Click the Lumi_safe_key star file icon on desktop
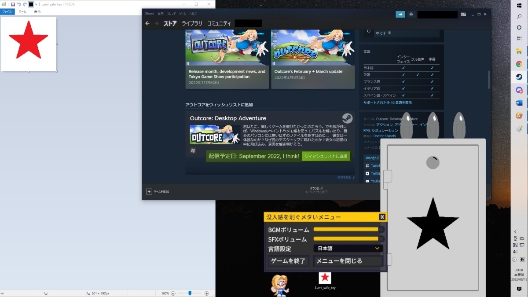The image size is (528, 297). click(x=325, y=278)
